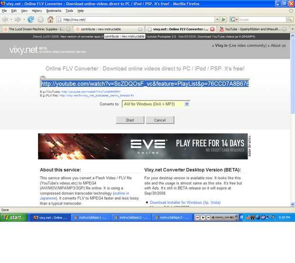Close the vixy.net tab with red X

[212, 29]
